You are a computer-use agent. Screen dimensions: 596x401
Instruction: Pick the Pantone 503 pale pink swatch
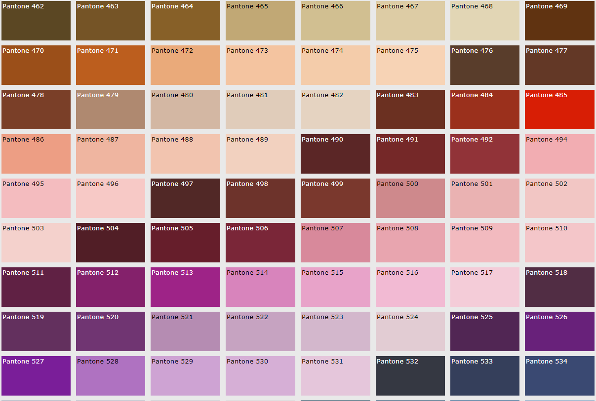tap(36, 243)
